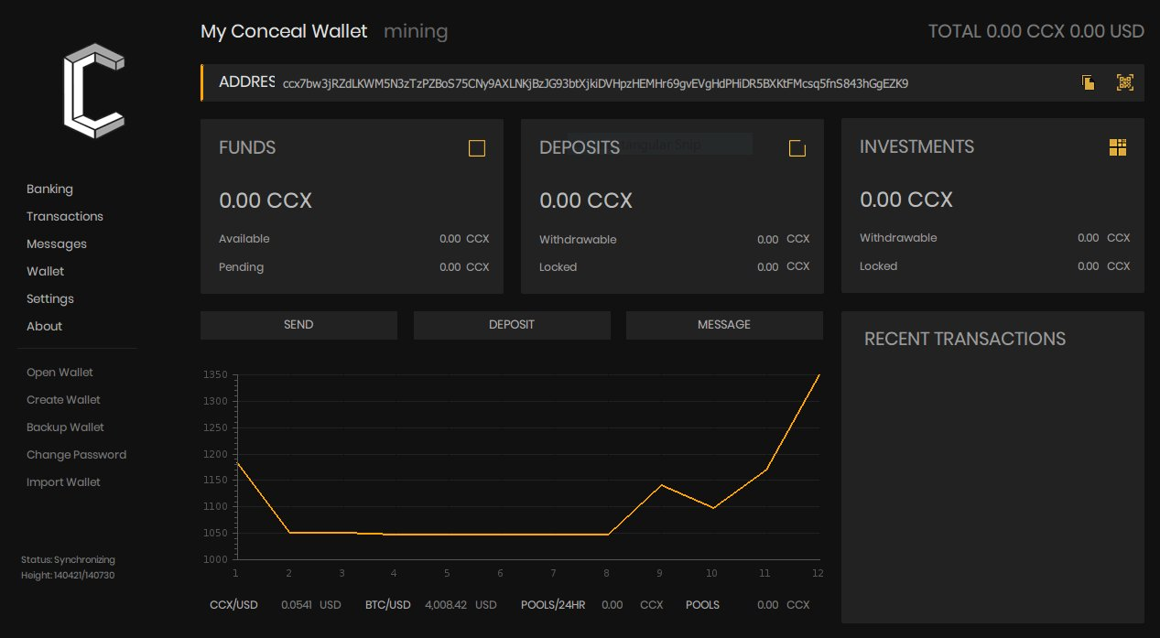Click Backup Wallet option
This screenshot has width=1160, height=638.
pyautogui.click(x=65, y=427)
